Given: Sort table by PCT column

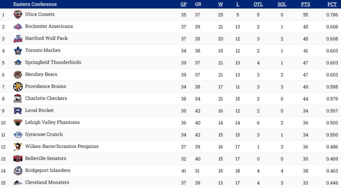Looking at the screenshot, I should click(x=332, y=4).
